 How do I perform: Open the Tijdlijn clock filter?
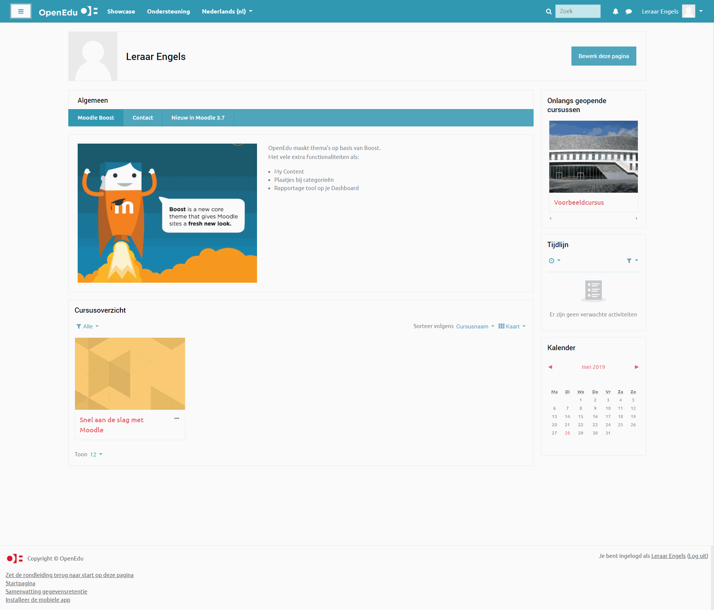click(555, 261)
